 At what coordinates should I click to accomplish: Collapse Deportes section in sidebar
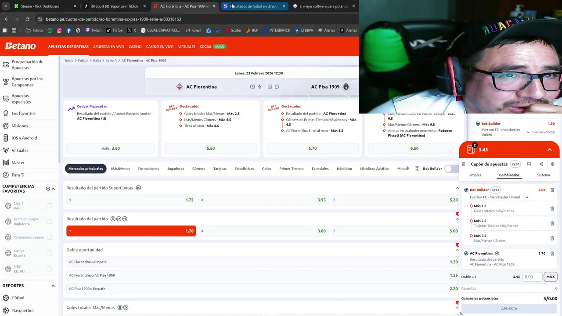point(53,286)
